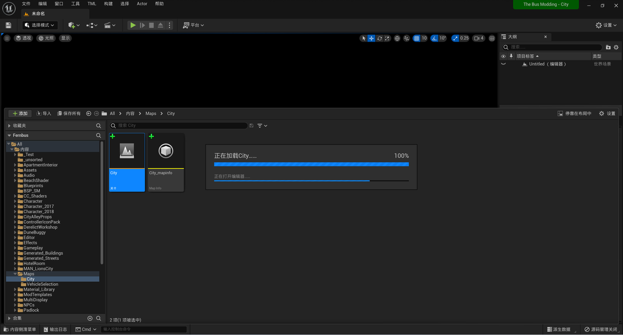Viewport: 623px width, 335px height.
Task: Toggle the eye visibility column header
Action: (503, 56)
